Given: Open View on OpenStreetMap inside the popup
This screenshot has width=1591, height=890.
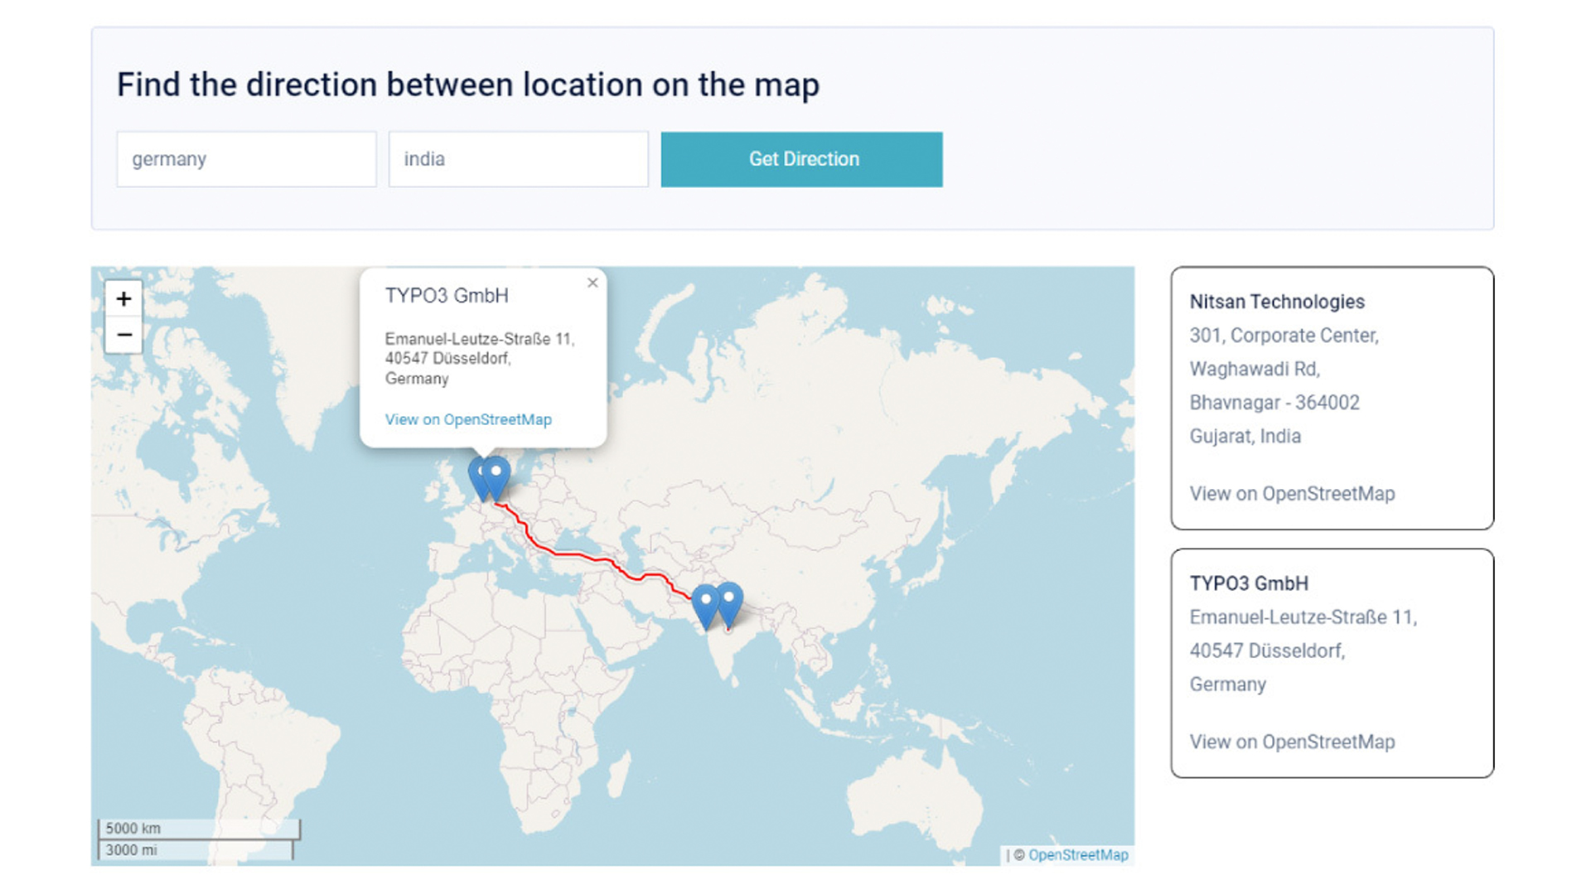Looking at the screenshot, I should click(467, 419).
